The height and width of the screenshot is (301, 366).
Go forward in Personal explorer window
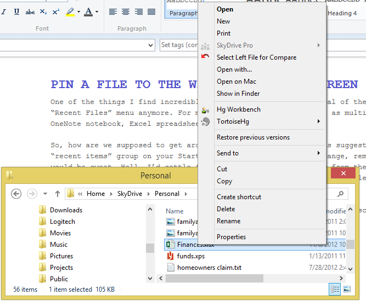[x=32, y=194]
